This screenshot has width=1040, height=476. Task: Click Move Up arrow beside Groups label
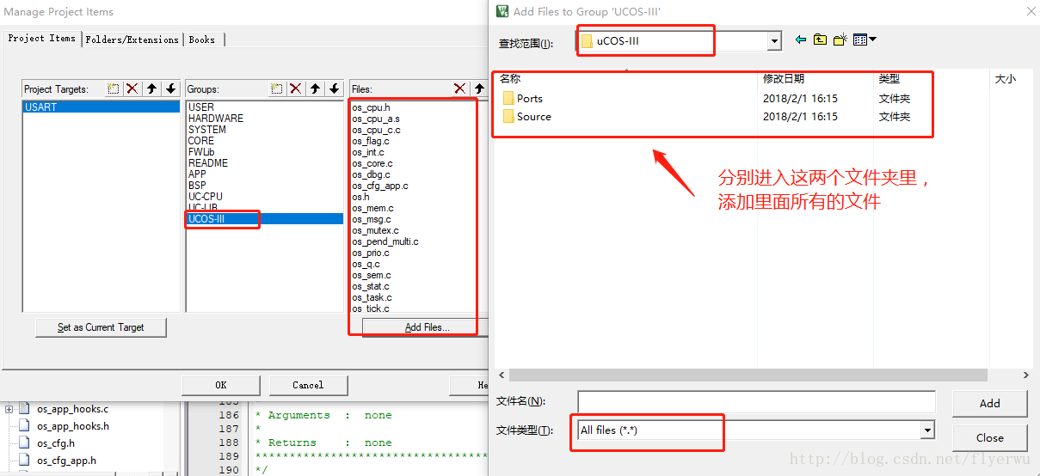tap(315, 88)
